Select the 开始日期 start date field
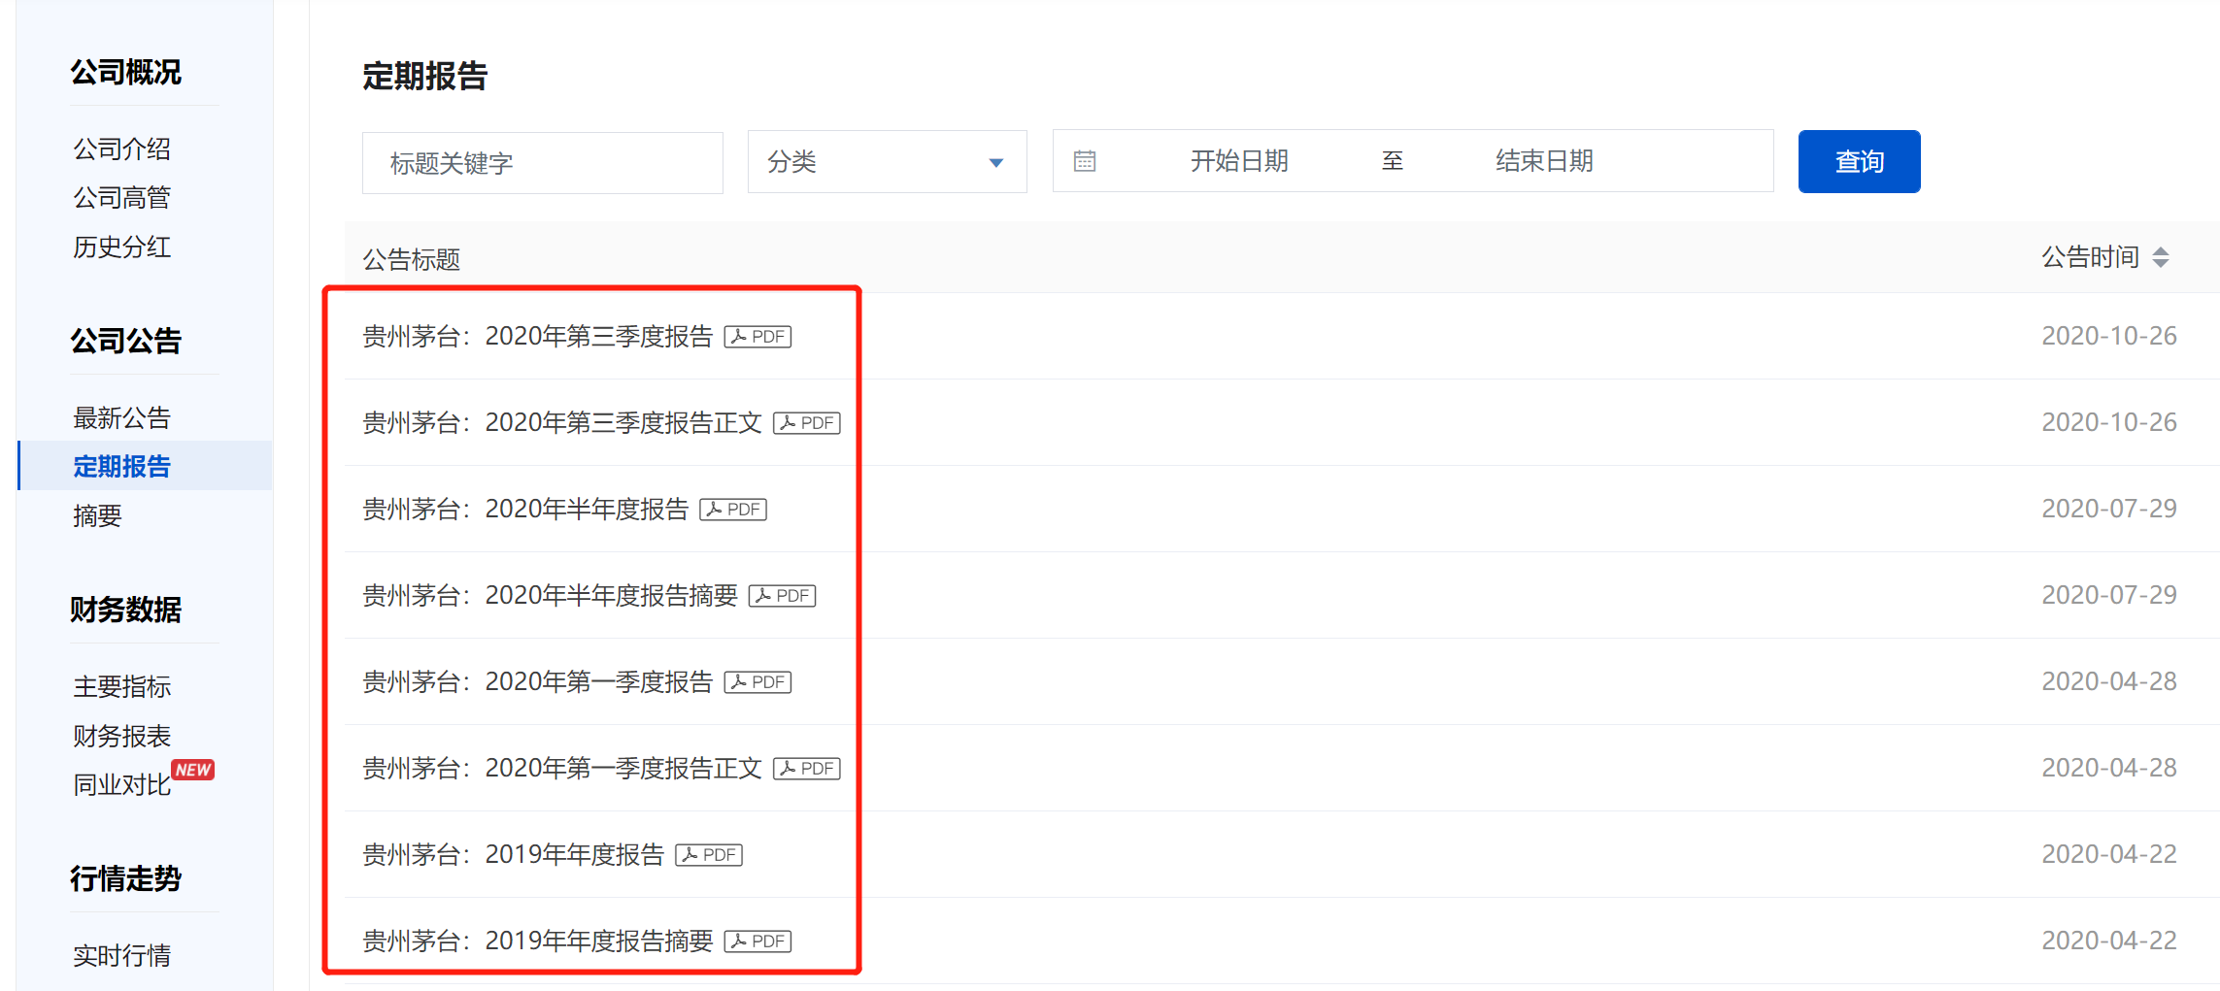 pyautogui.click(x=1238, y=161)
